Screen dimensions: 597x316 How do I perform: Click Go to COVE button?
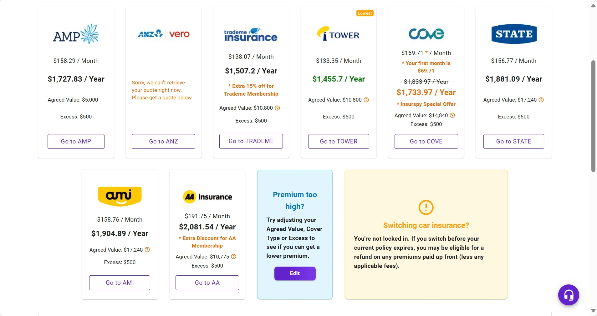[x=426, y=142]
